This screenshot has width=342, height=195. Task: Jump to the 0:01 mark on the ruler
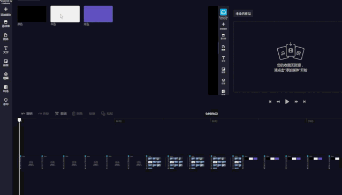pos(119,121)
